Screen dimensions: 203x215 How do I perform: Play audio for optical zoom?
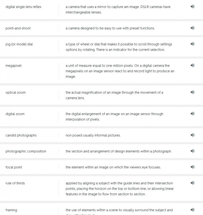coord(192,92)
